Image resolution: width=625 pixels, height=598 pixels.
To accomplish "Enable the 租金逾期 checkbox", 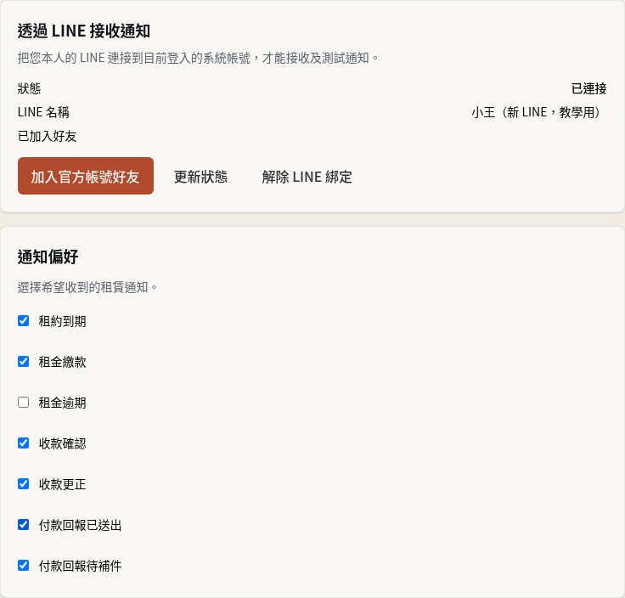I will (24, 403).
